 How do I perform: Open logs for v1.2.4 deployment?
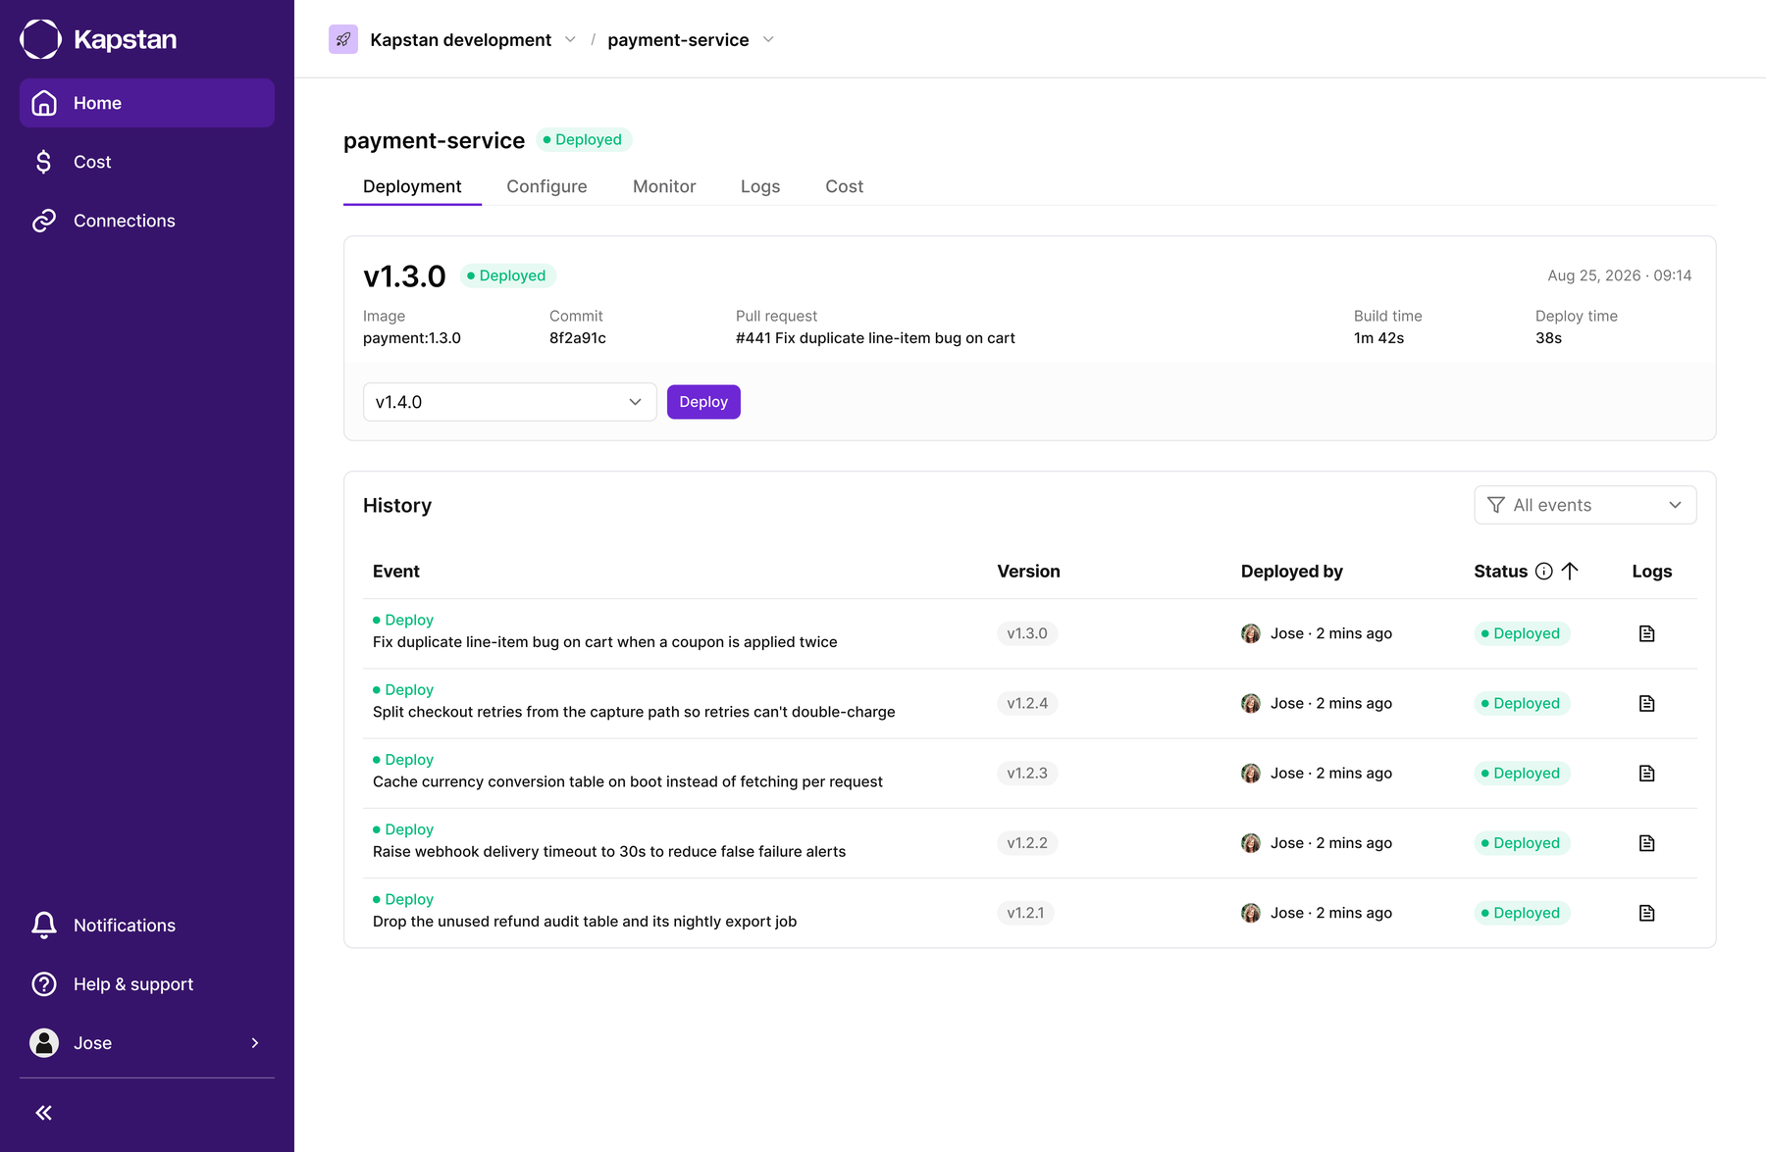(x=1647, y=703)
